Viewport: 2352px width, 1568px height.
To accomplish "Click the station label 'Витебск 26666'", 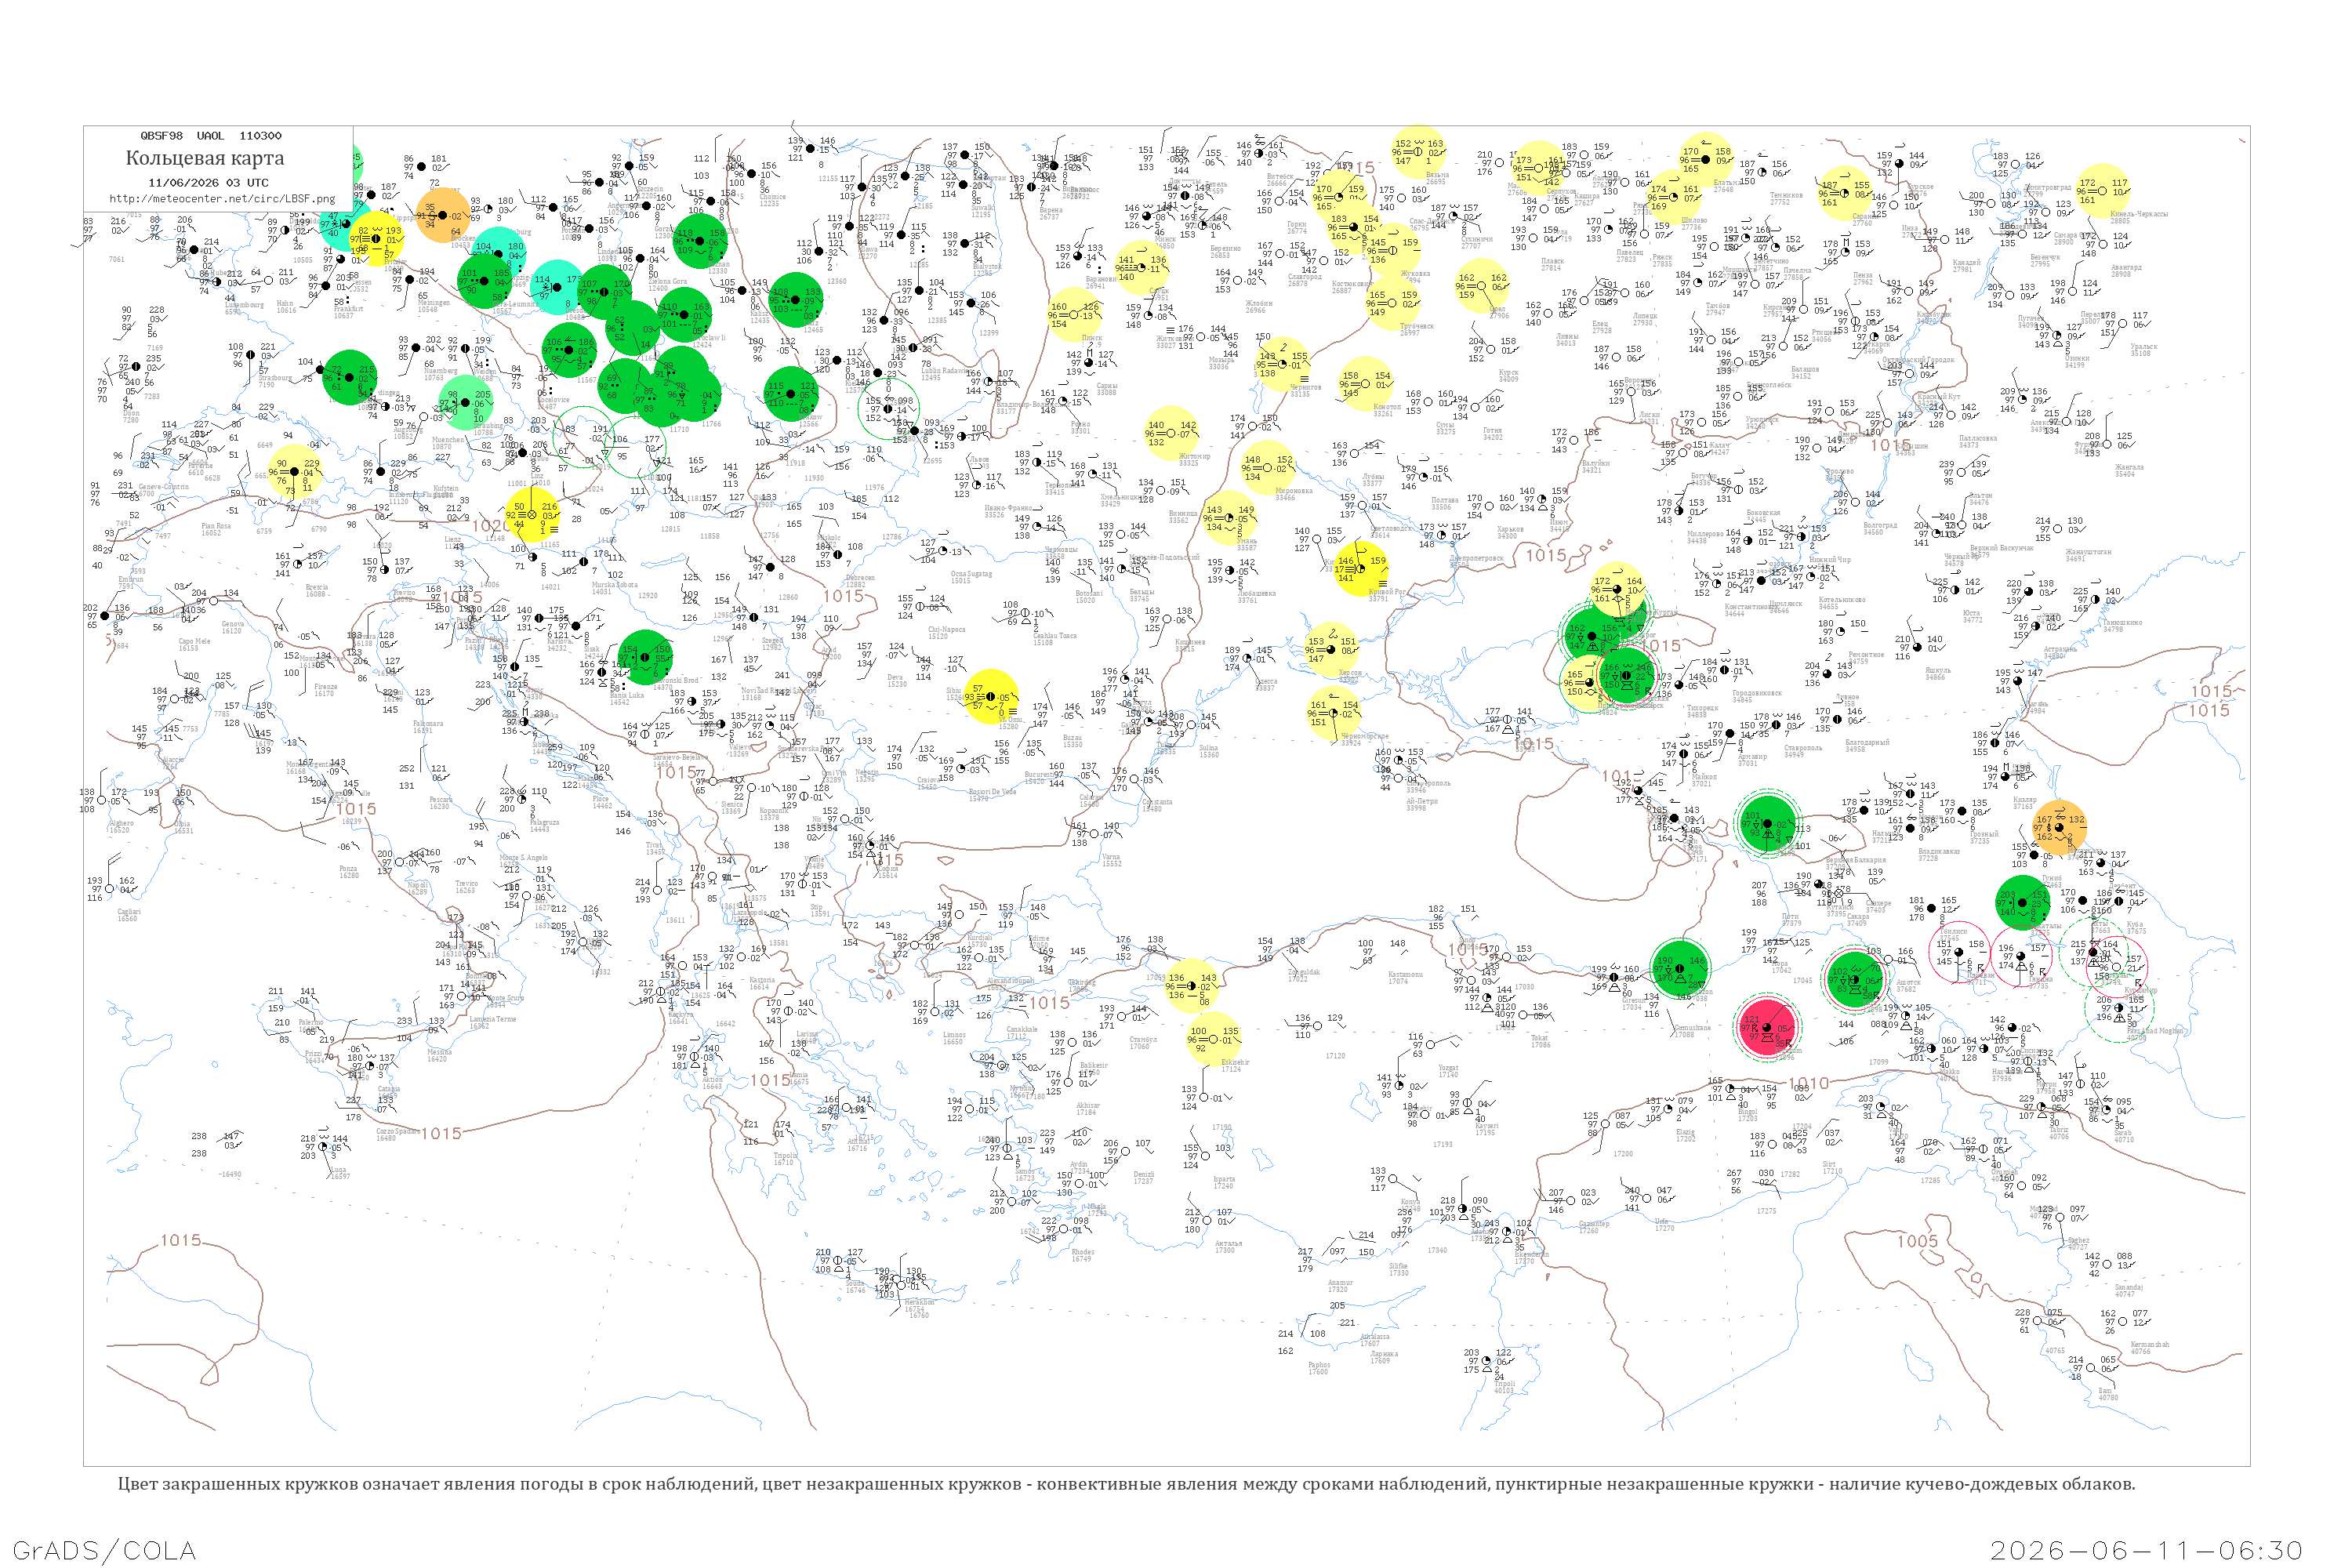I will [1280, 180].
